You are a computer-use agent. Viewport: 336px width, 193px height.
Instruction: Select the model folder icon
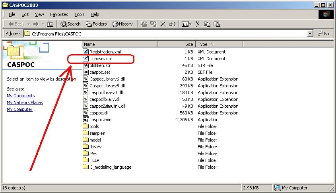[x=86, y=140]
